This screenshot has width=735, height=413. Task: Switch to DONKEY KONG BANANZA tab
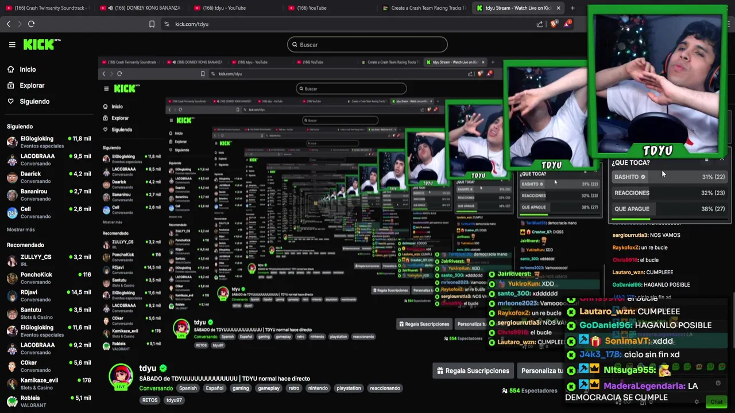tap(141, 8)
